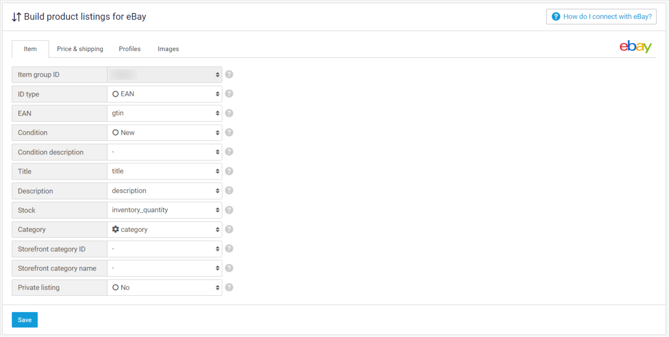This screenshot has height=337, width=669.
Task: Show help for the Title field
Action: click(x=229, y=171)
